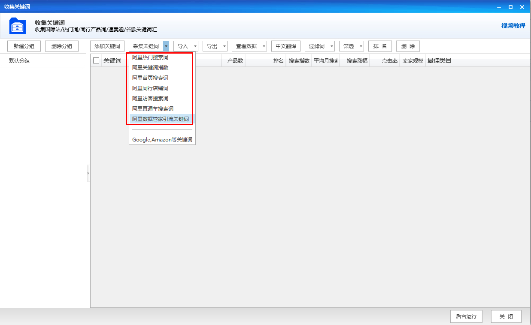Sort by the 平均月搜索 column header
The width and height of the screenshot is (531, 325).
click(325, 60)
